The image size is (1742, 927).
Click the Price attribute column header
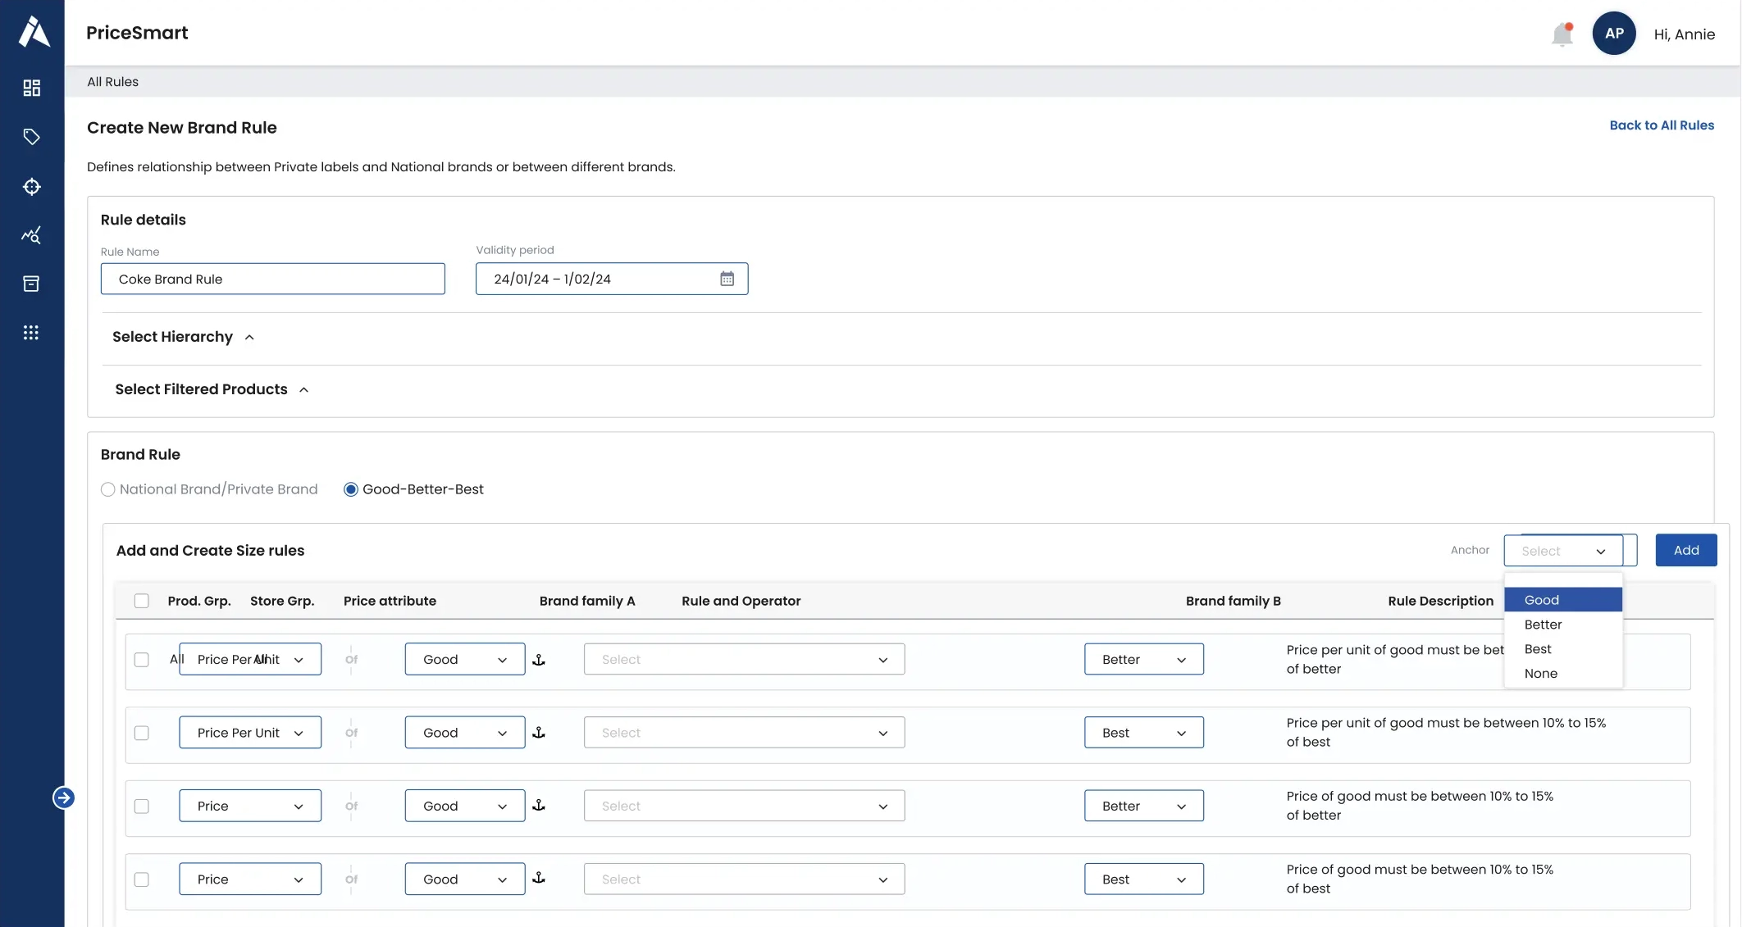[390, 601]
